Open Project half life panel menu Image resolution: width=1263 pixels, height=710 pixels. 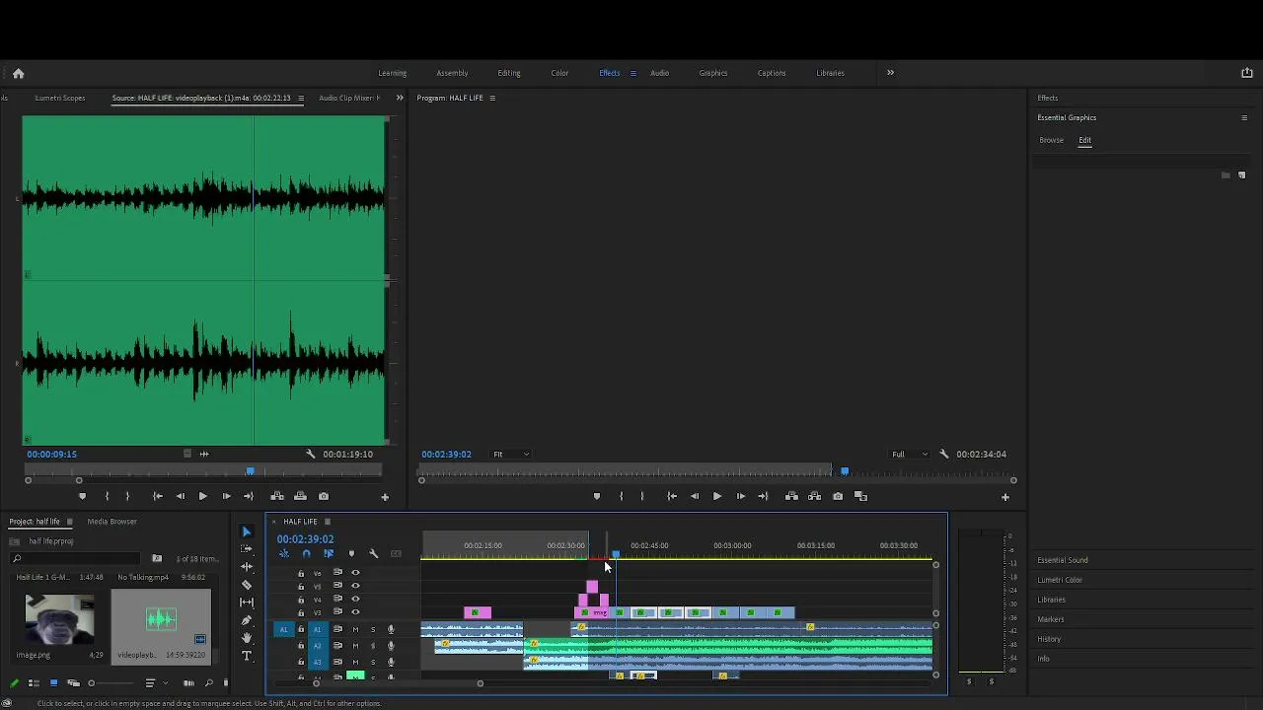click(x=69, y=522)
